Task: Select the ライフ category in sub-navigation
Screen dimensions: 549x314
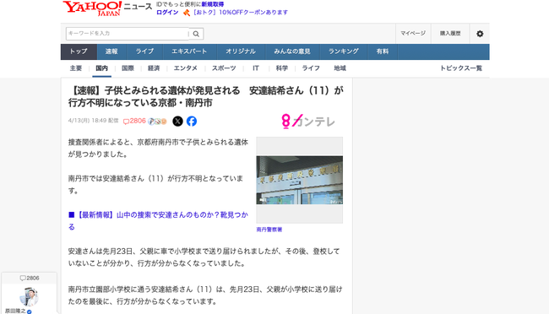Action: 311,68
